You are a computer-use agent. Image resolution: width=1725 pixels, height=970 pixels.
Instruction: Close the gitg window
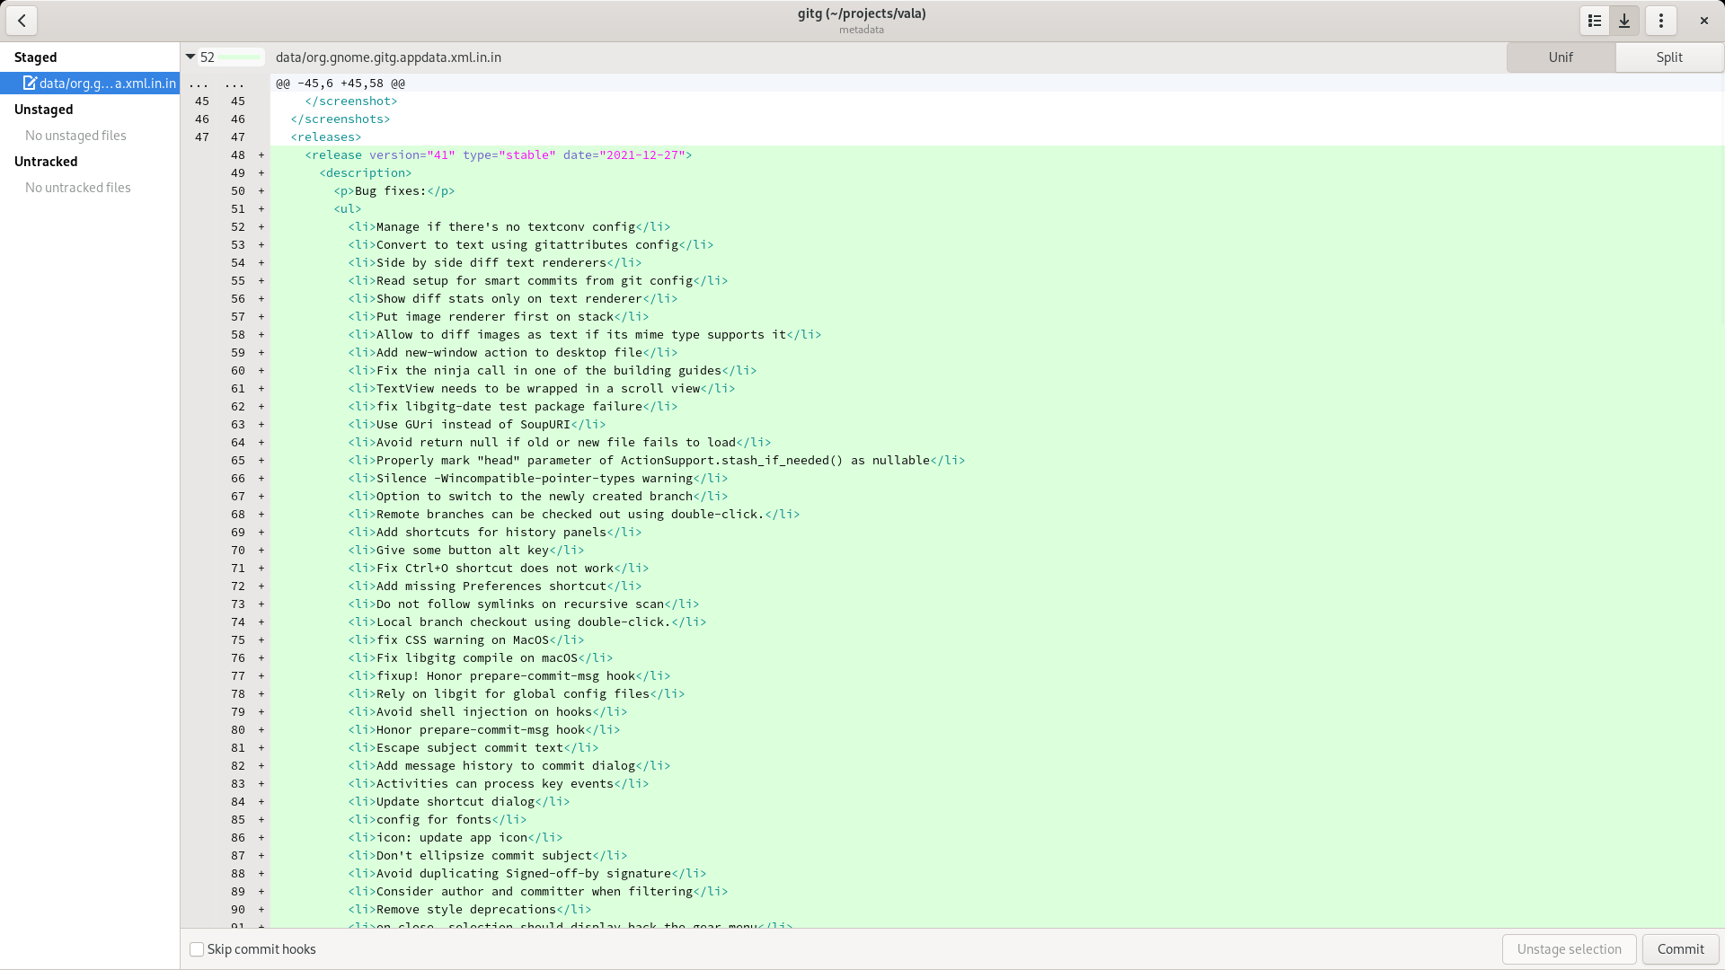click(1703, 20)
